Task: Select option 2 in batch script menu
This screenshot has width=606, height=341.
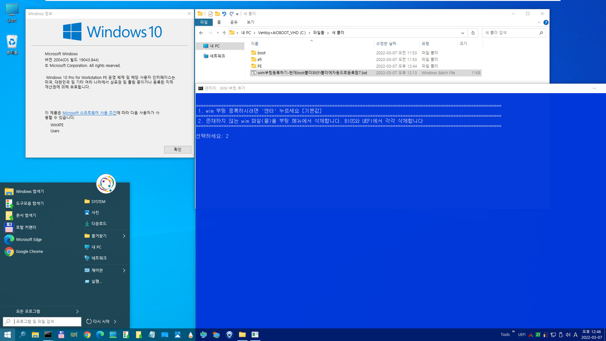Action: 310,120
